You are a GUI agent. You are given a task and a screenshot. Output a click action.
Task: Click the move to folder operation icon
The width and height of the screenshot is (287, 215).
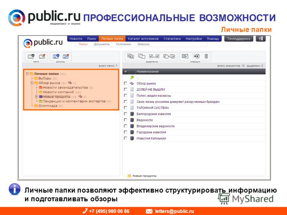coord(196,56)
